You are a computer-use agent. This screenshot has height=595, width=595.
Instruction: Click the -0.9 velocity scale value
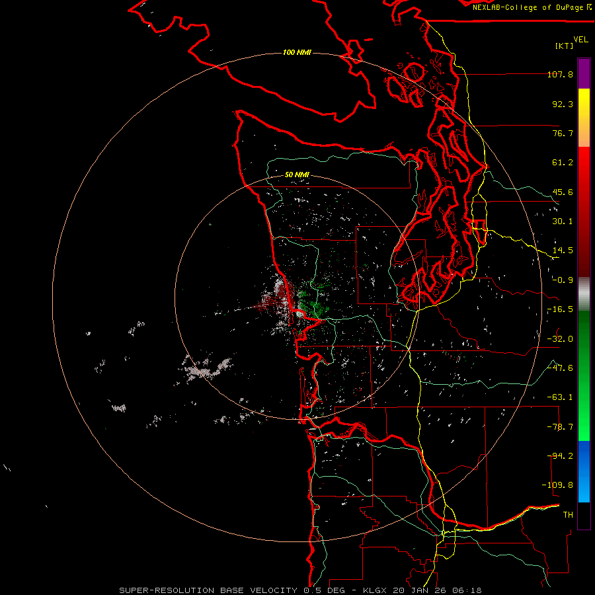pos(563,280)
